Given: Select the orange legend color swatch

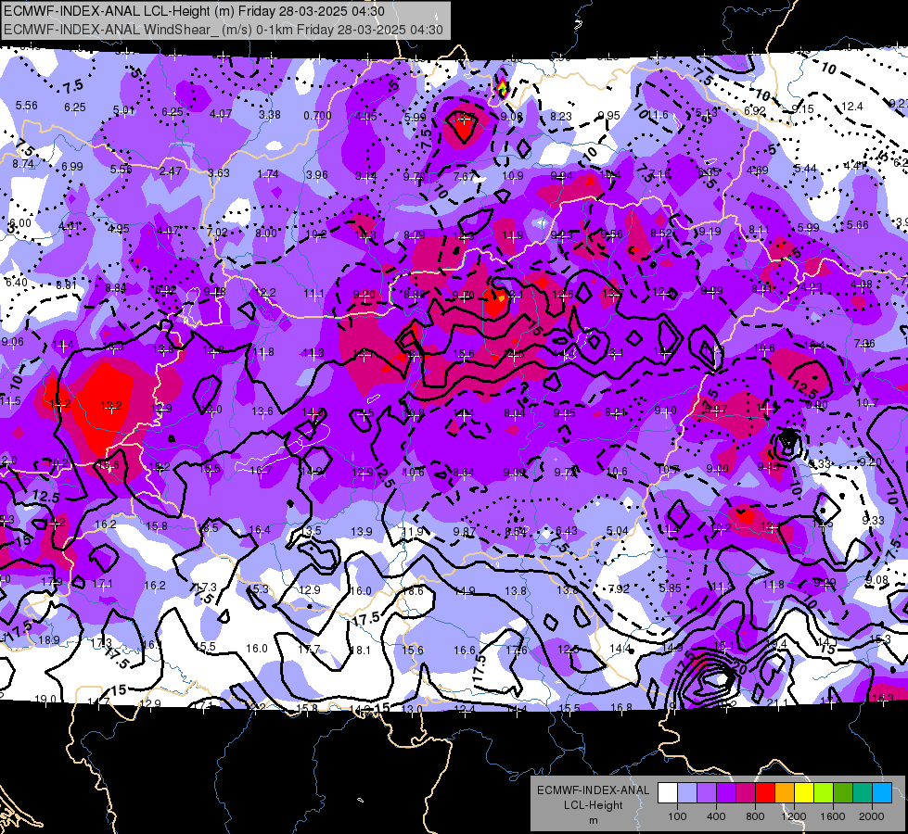Looking at the screenshot, I should point(785,793).
